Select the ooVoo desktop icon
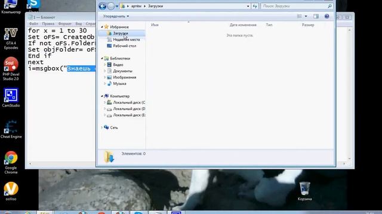Image resolution: width=382 pixels, height=214 pixels. click(x=11, y=191)
